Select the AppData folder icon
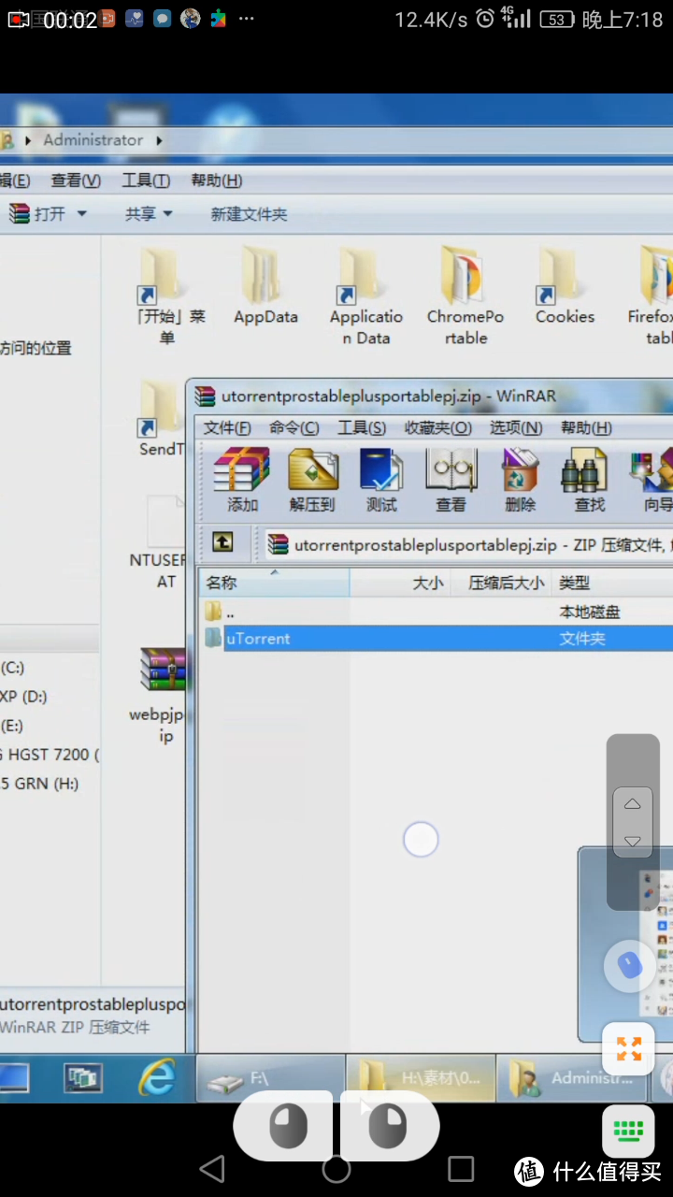 (x=265, y=285)
